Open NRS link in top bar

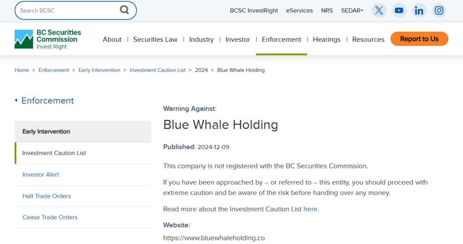327,10
